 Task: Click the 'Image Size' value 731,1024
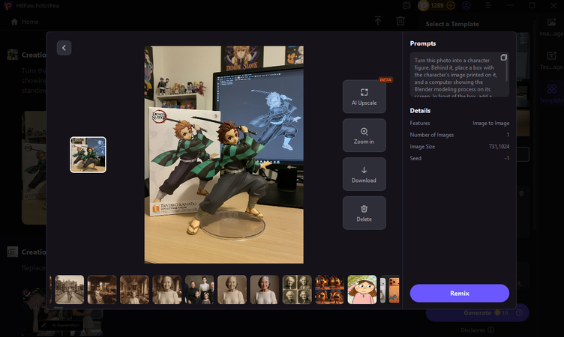pos(499,147)
